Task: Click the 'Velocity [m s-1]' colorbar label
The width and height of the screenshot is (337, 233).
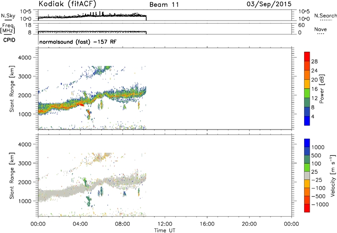Action: pos(333,175)
